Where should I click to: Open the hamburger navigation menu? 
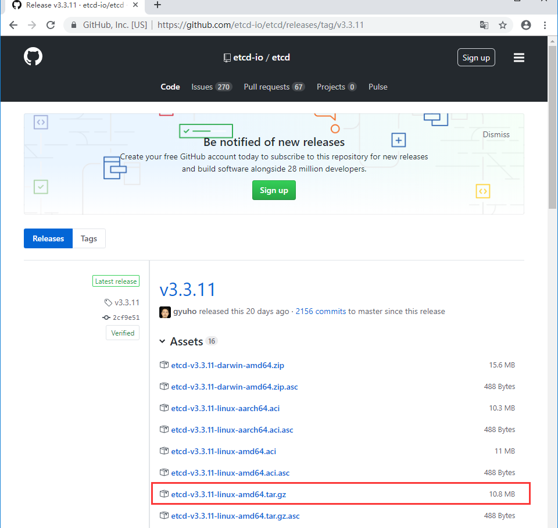click(x=519, y=58)
